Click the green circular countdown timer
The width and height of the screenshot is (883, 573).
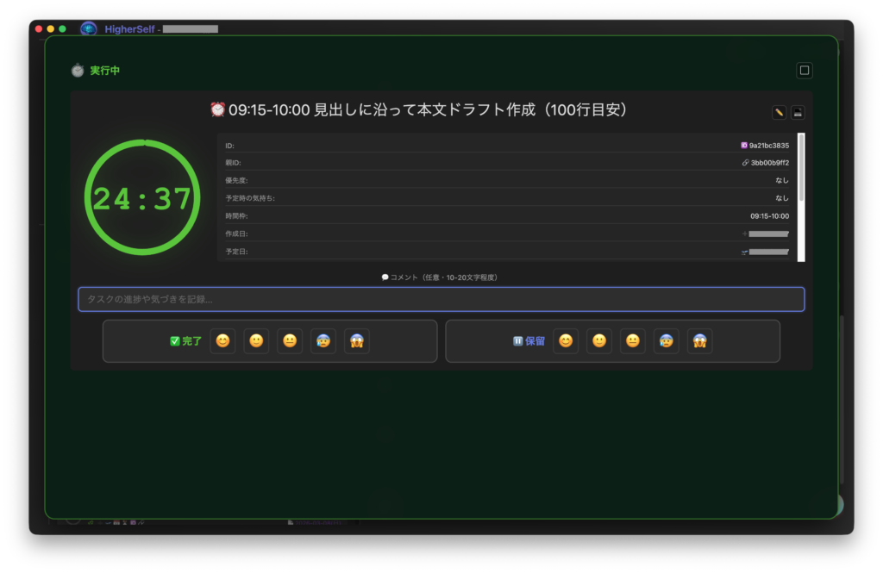141,199
